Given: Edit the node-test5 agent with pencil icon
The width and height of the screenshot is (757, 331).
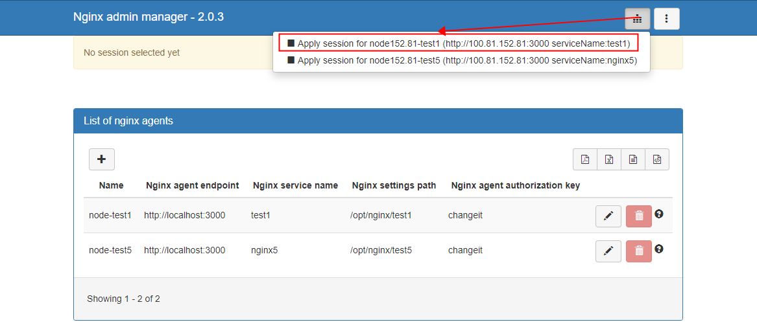Looking at the screenshot, I should (608, 251).
